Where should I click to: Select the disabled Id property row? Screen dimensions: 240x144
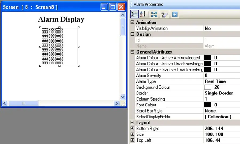188,40
